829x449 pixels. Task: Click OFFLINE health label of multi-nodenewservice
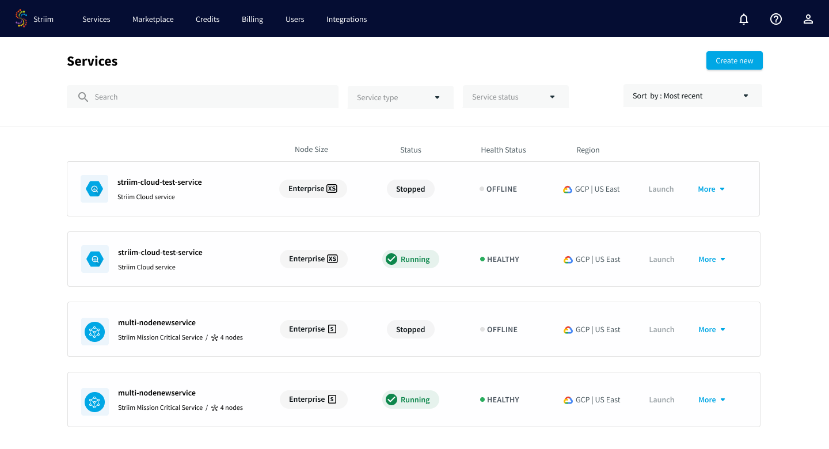[x=502, y=329]
